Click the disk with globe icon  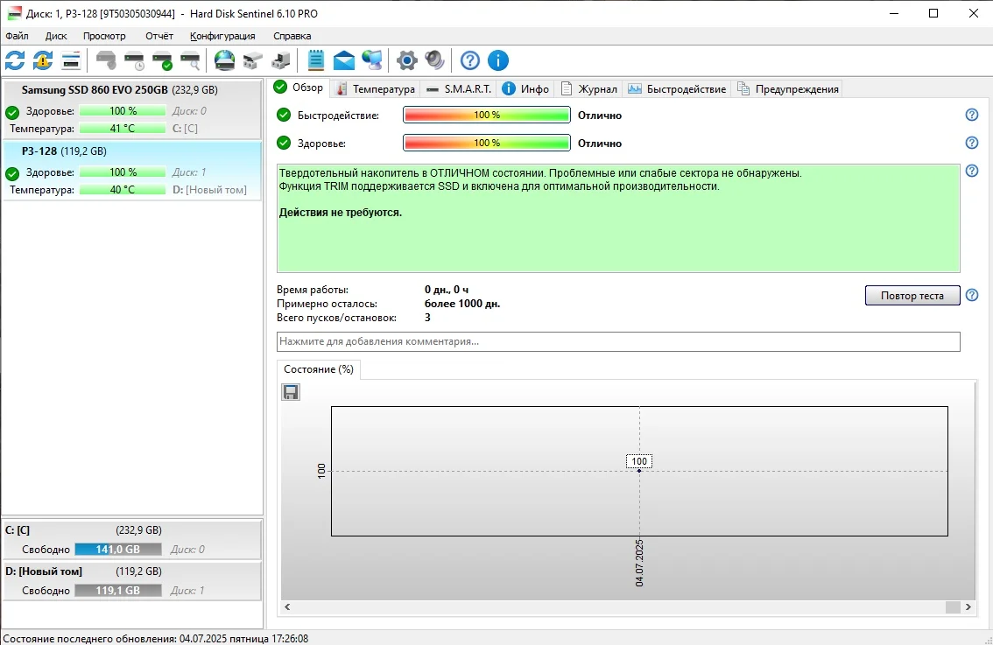tap(225, 60)
